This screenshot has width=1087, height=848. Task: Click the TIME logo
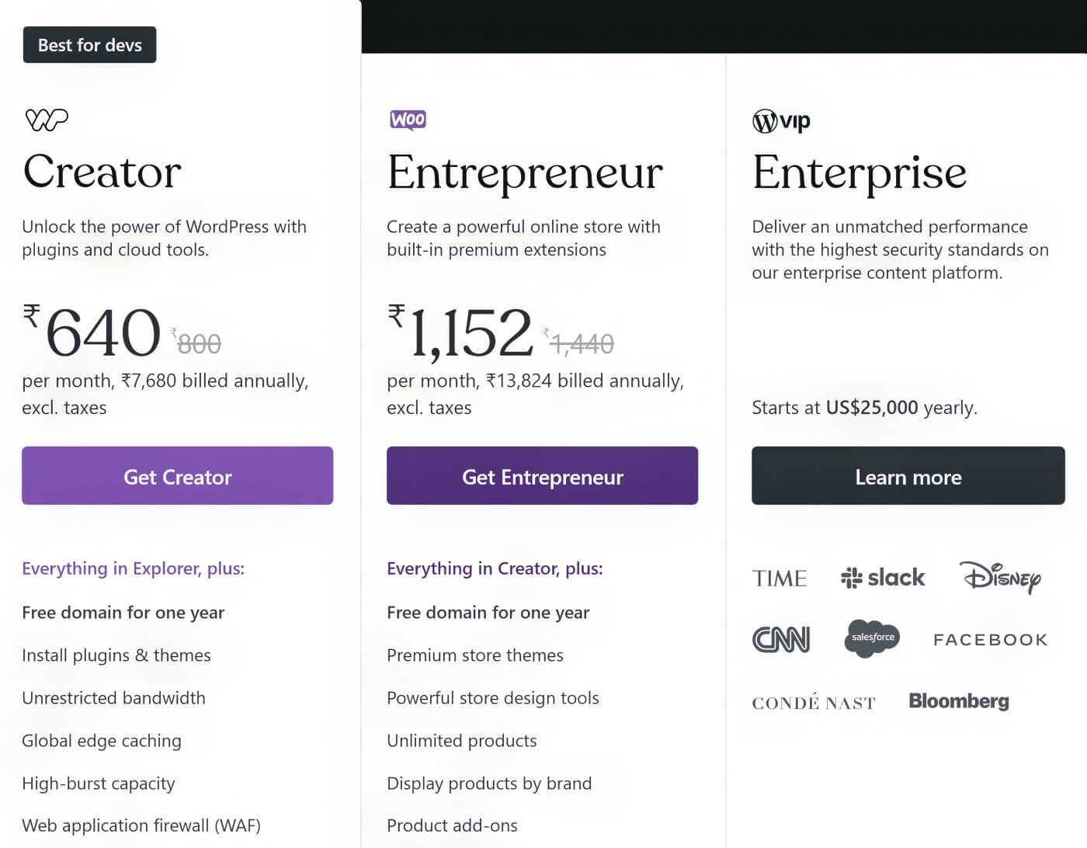tap(780, 578)
